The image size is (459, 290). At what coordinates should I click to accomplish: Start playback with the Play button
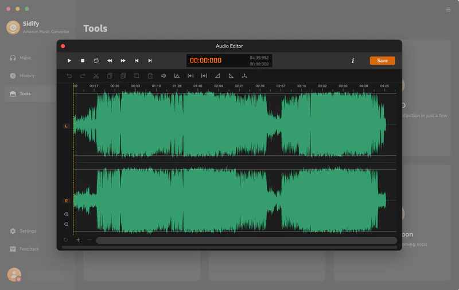click(69, 61)
